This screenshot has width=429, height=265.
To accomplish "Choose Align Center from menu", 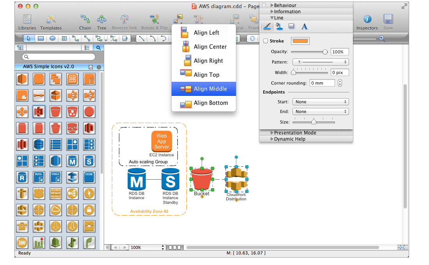I will point(204,47).
